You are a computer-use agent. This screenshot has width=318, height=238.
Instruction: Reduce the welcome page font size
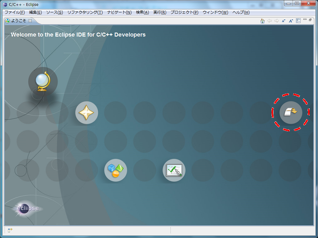(283, 21)
